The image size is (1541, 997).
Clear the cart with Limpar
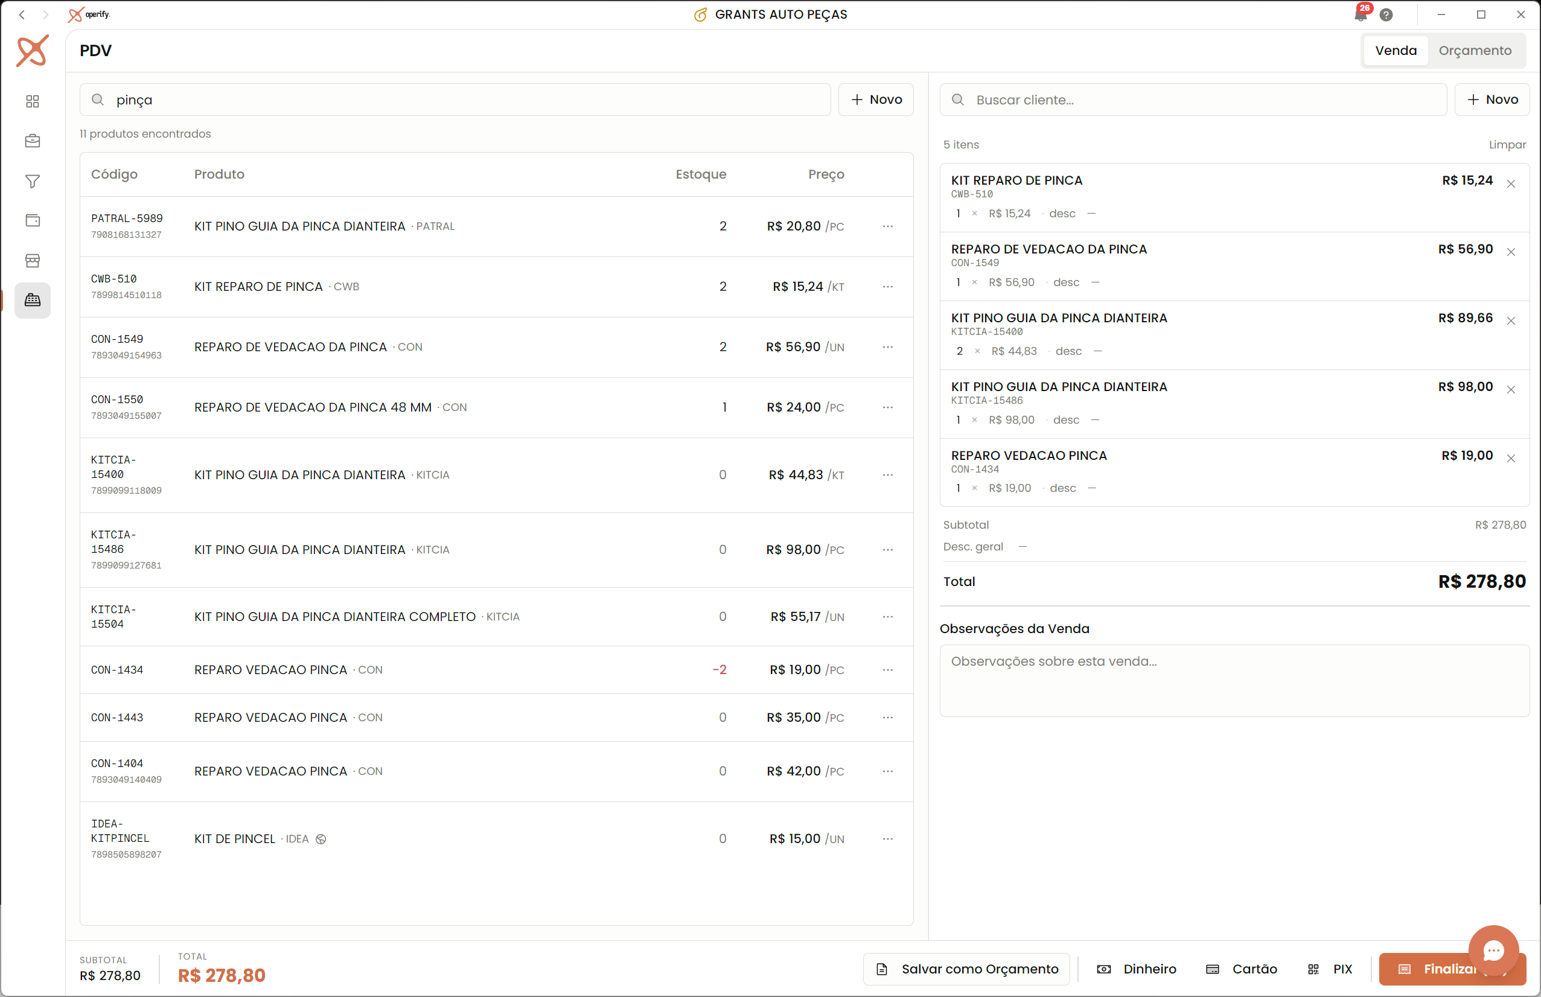pyautogui.click(x=1507, y=144)
